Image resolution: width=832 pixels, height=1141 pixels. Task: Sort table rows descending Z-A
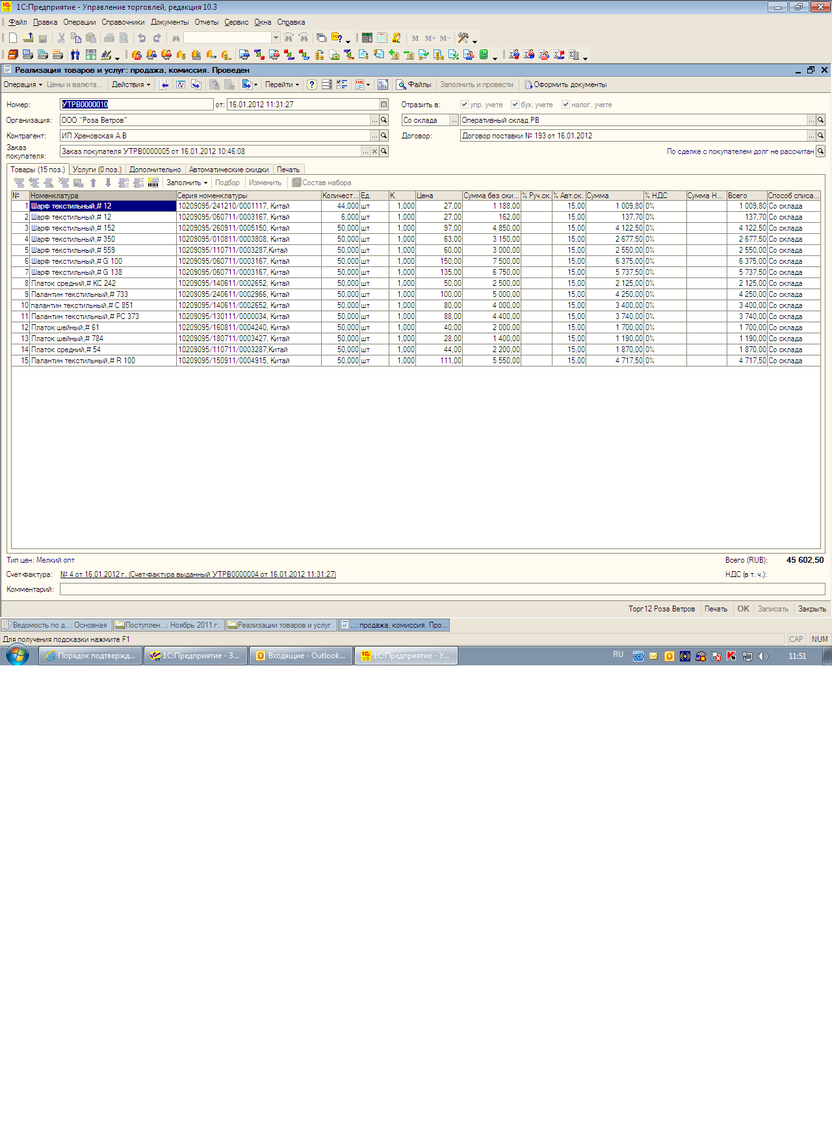(138, 183)
